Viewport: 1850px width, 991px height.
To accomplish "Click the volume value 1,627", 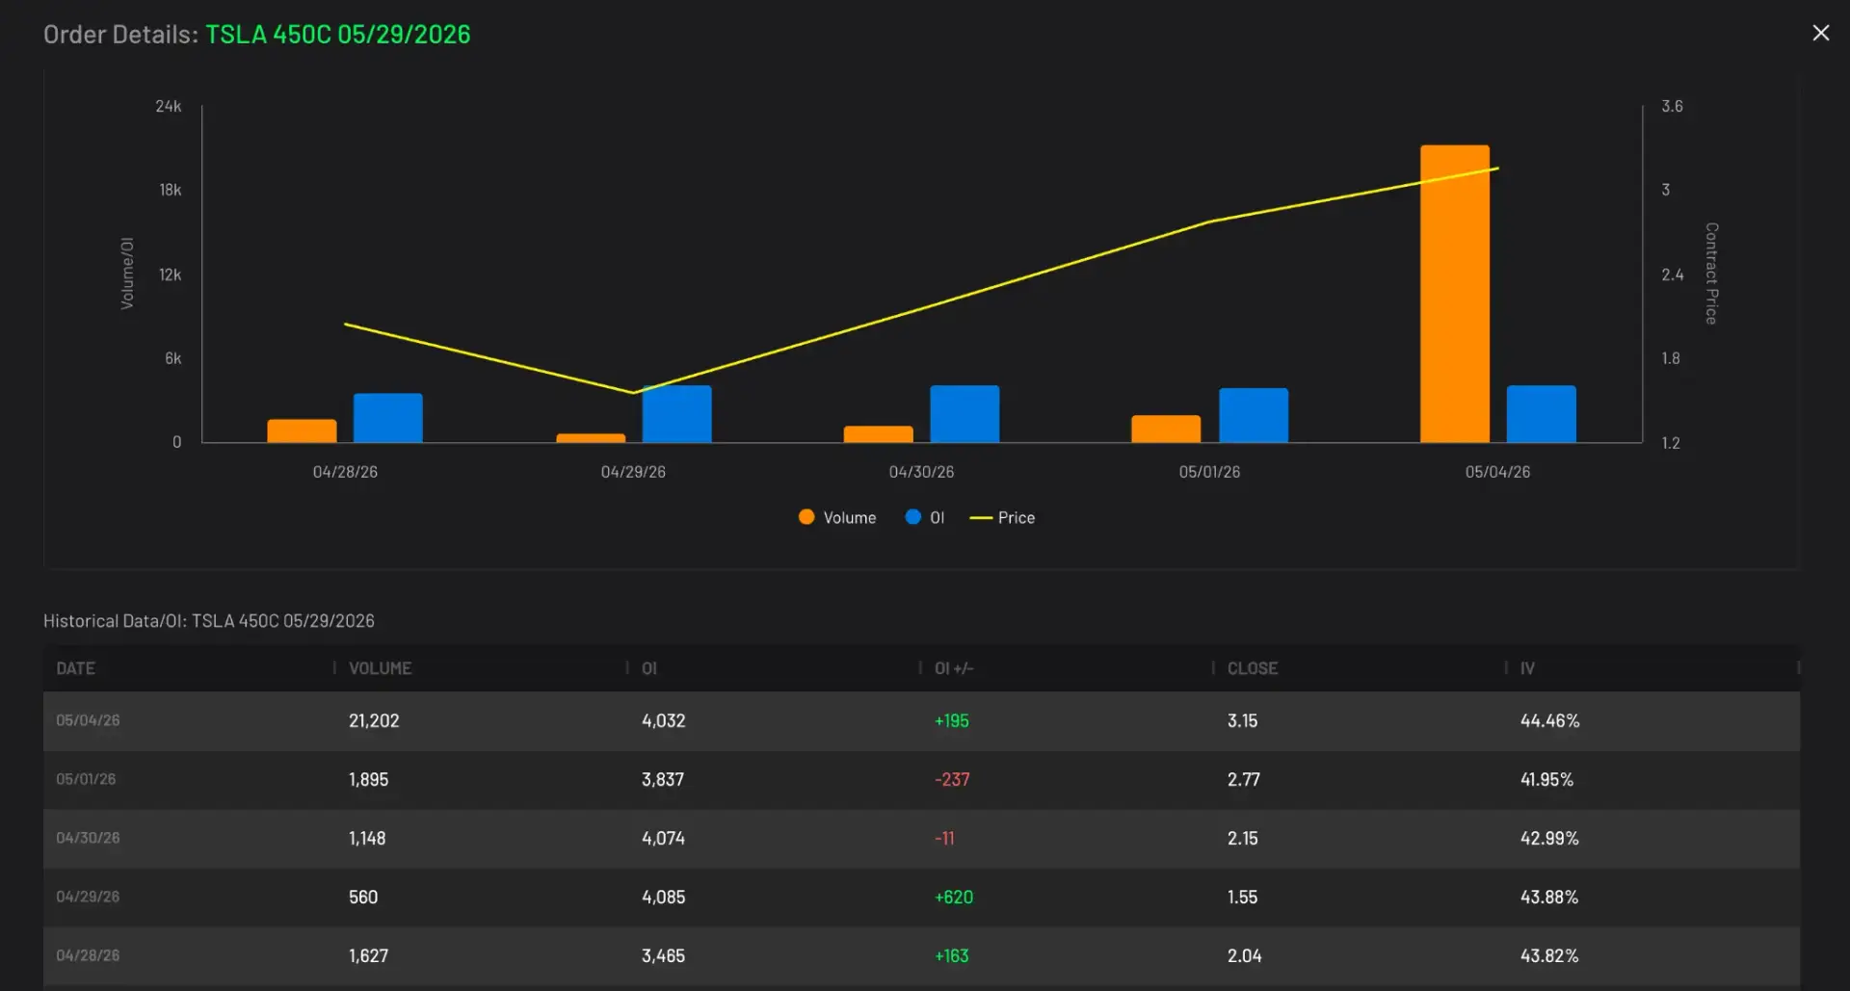I will 368,955.
